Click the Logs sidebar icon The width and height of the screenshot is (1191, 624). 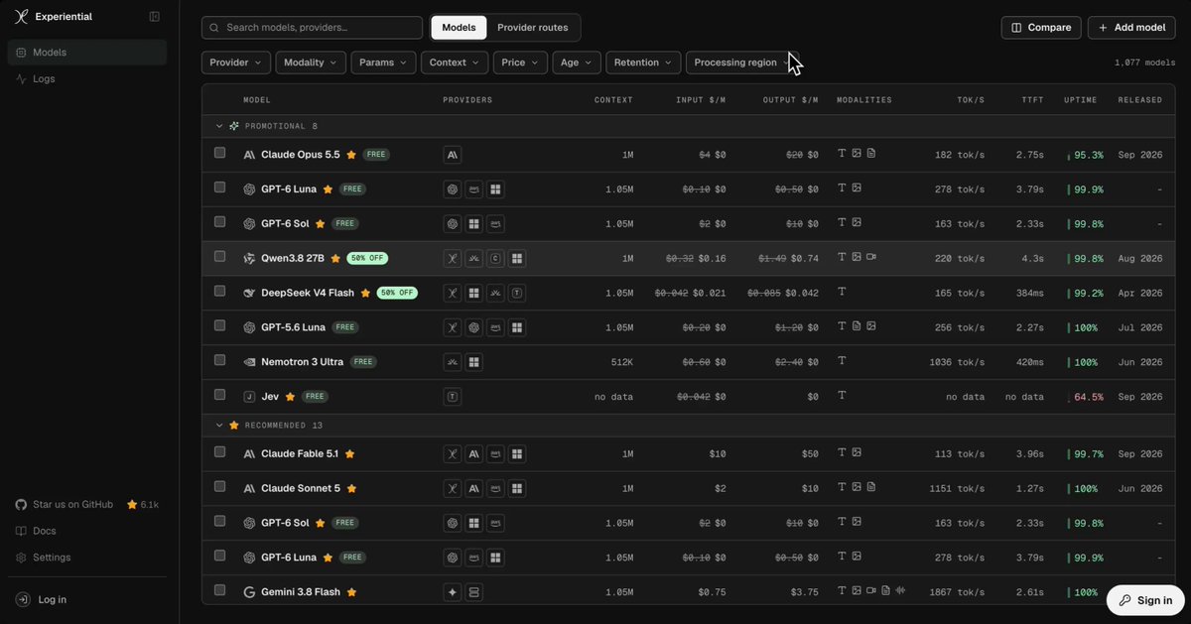click(22, 78)
